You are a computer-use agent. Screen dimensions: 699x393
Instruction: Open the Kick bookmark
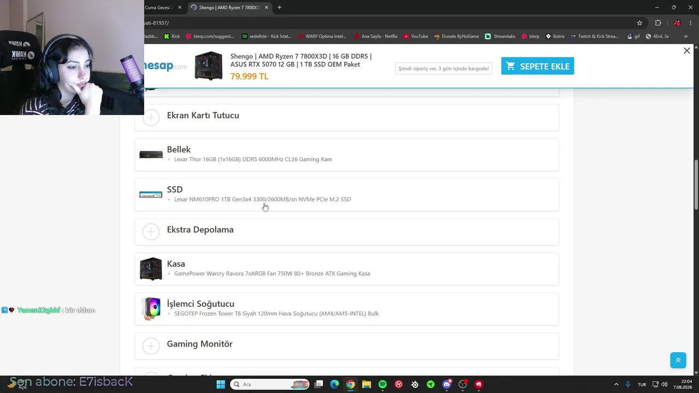(172, 37)
